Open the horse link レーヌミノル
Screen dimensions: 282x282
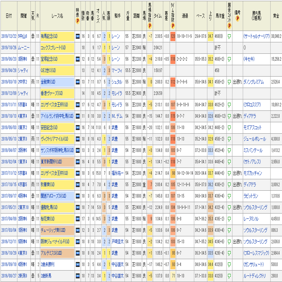(251, 219)
